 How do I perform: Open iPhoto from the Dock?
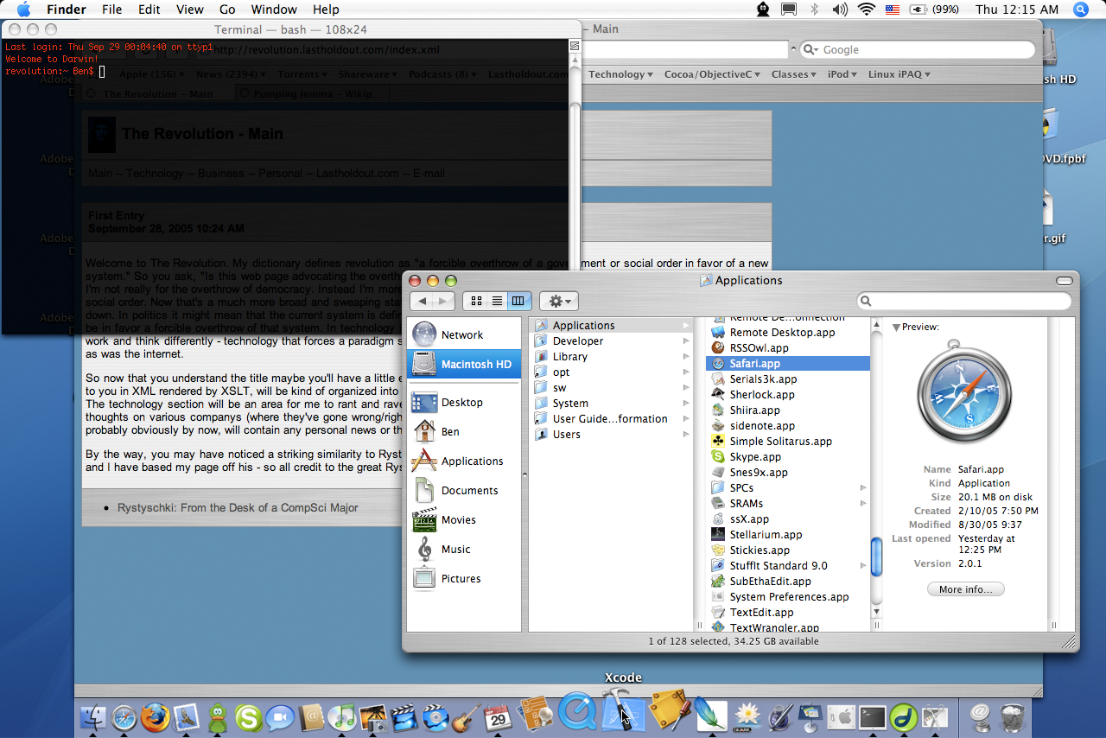pyautogui.click(x=373, y=716)
